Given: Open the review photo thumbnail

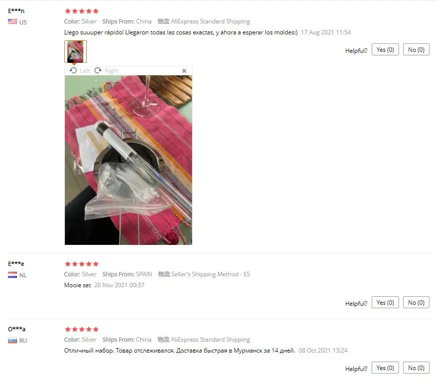Looking at the screenshot, I should [x=75, y=51].
